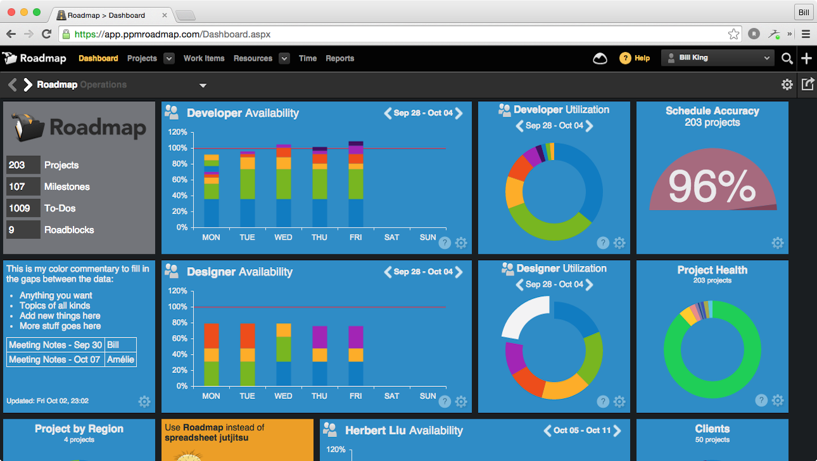
Task: Expand the Roadmap Operations dashboard selector arrow
Action: coord(203,85)
